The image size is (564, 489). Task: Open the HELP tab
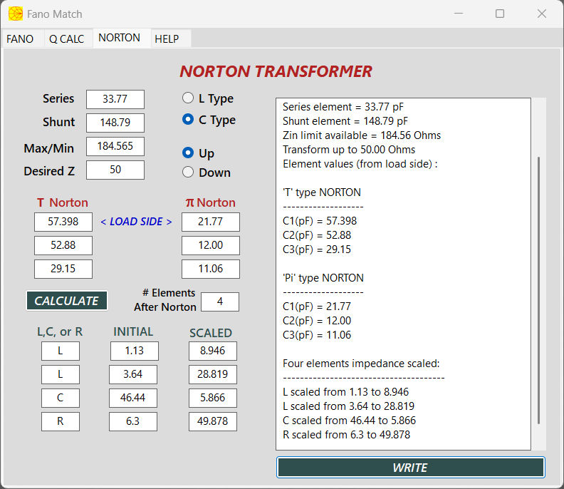click(167, 38)
